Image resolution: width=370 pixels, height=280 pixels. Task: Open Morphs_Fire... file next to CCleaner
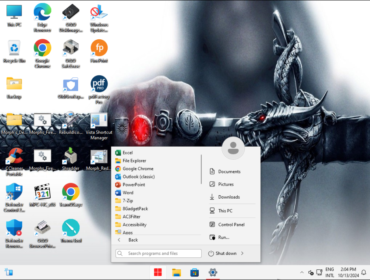pos(43,159)
